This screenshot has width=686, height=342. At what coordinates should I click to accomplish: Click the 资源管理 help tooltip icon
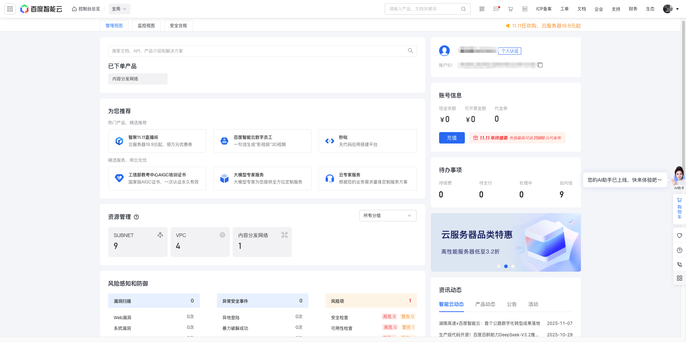(136, 217)
